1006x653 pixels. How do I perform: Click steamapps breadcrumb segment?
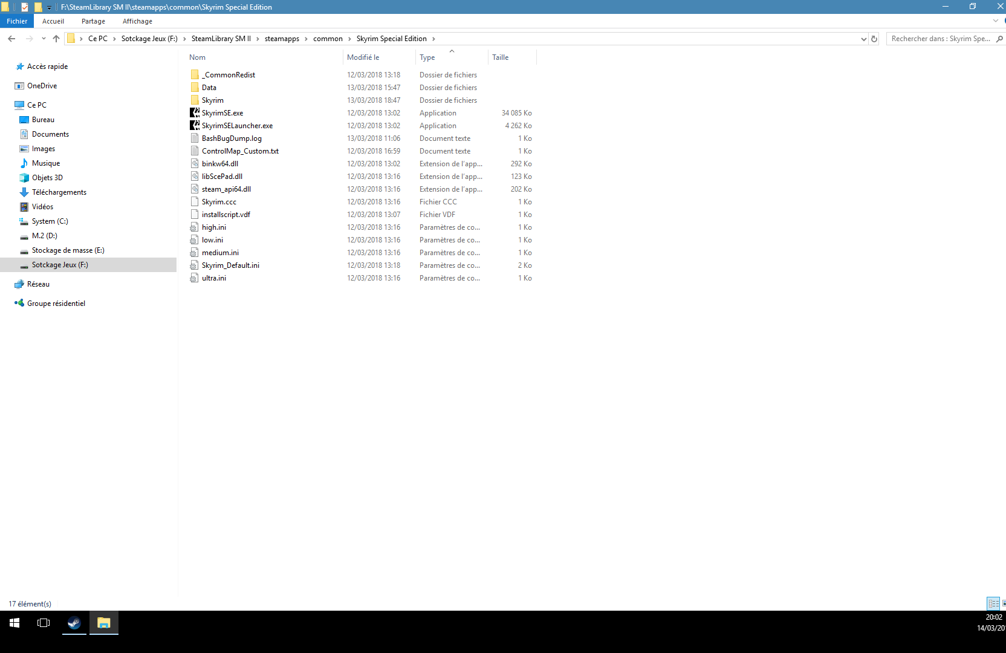(282, 39)
